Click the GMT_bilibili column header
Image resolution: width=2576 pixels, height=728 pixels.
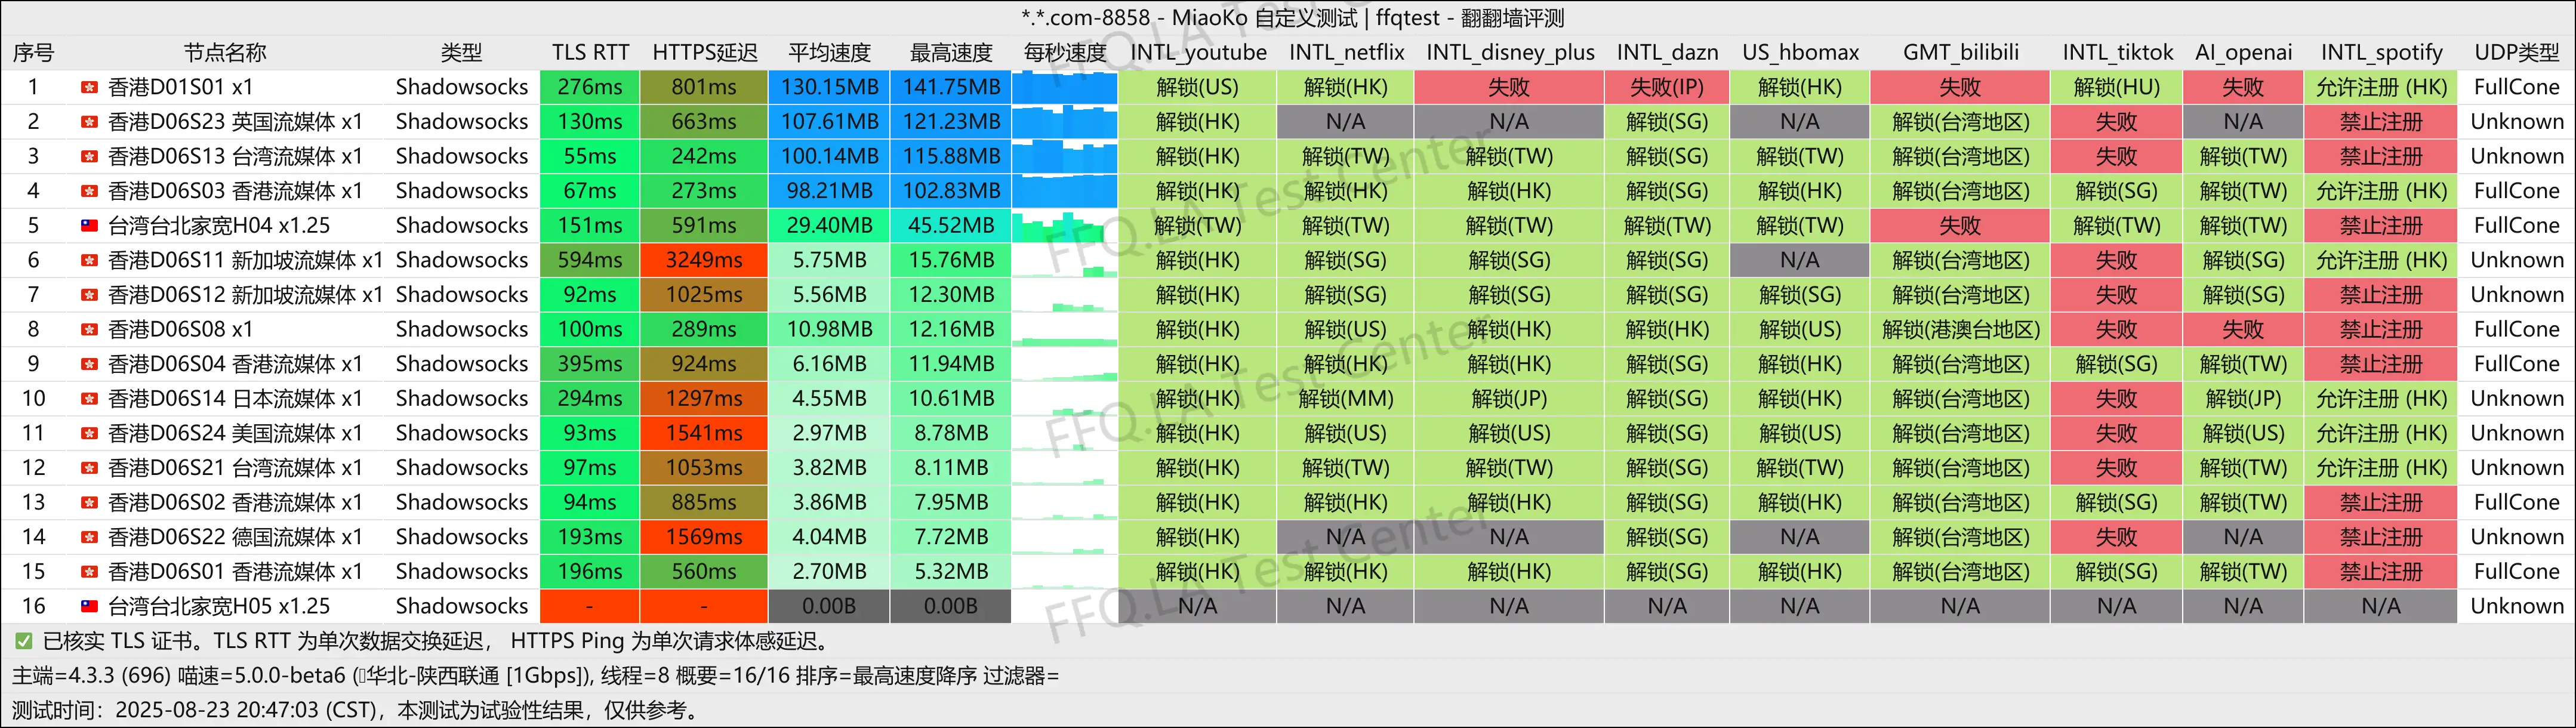coord(1960,53)
